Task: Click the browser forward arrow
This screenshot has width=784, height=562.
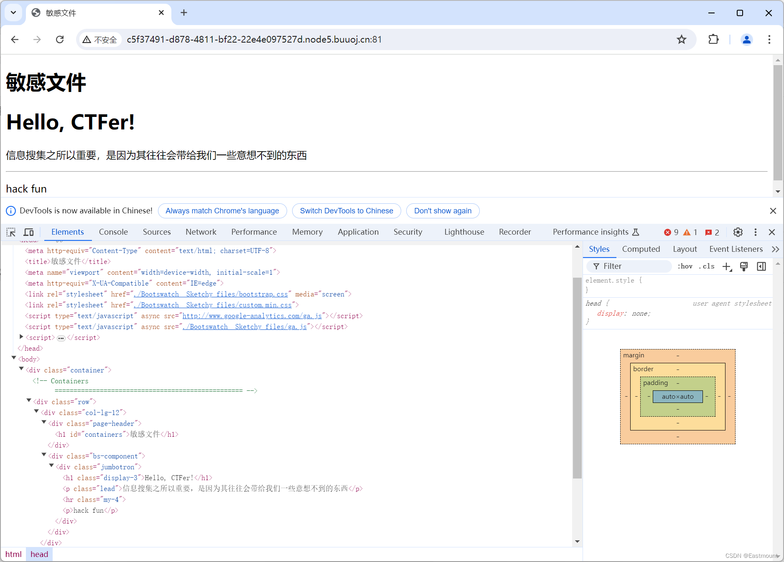Action: tap(37, 39)
